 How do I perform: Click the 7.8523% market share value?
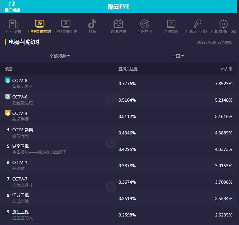[x=224, y=84]
